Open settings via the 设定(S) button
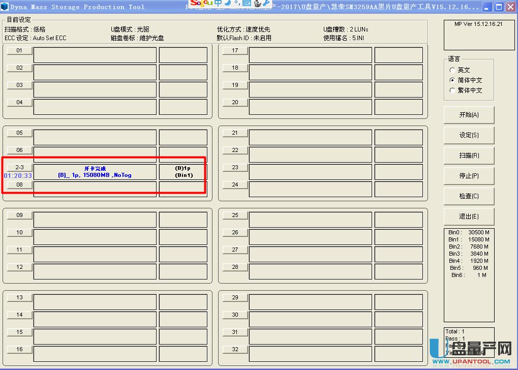 pyautogui.click(x=468, y=135)
